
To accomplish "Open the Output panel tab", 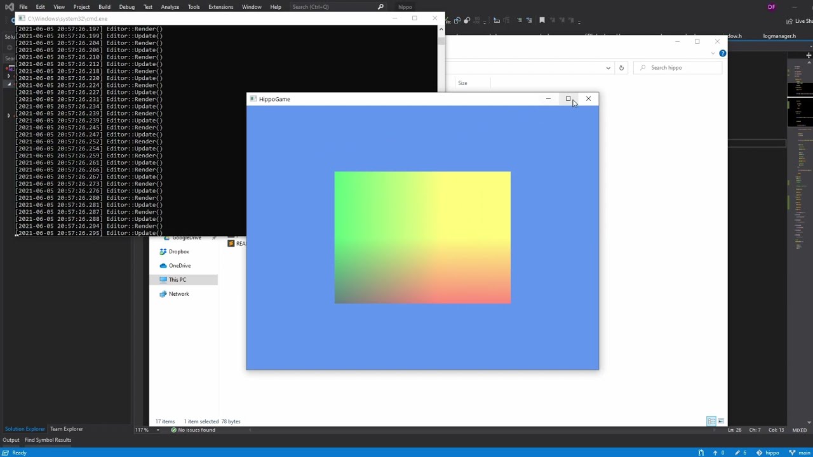I will point(11,440).
